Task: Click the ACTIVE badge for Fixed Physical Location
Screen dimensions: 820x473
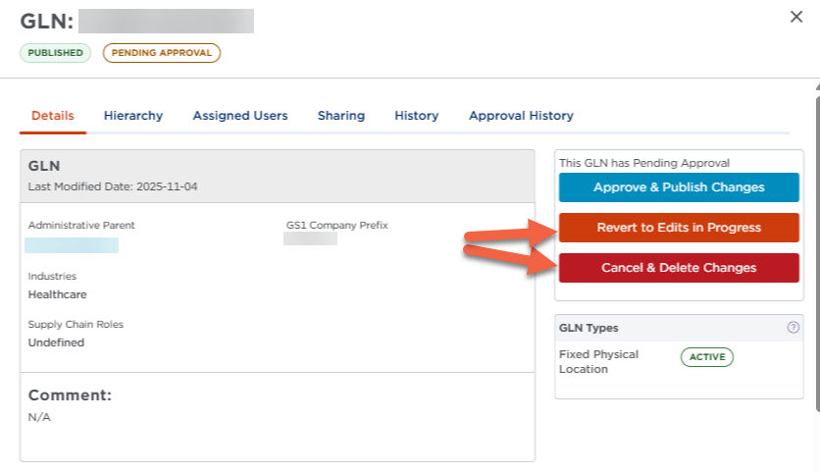Action: point(706,357)
